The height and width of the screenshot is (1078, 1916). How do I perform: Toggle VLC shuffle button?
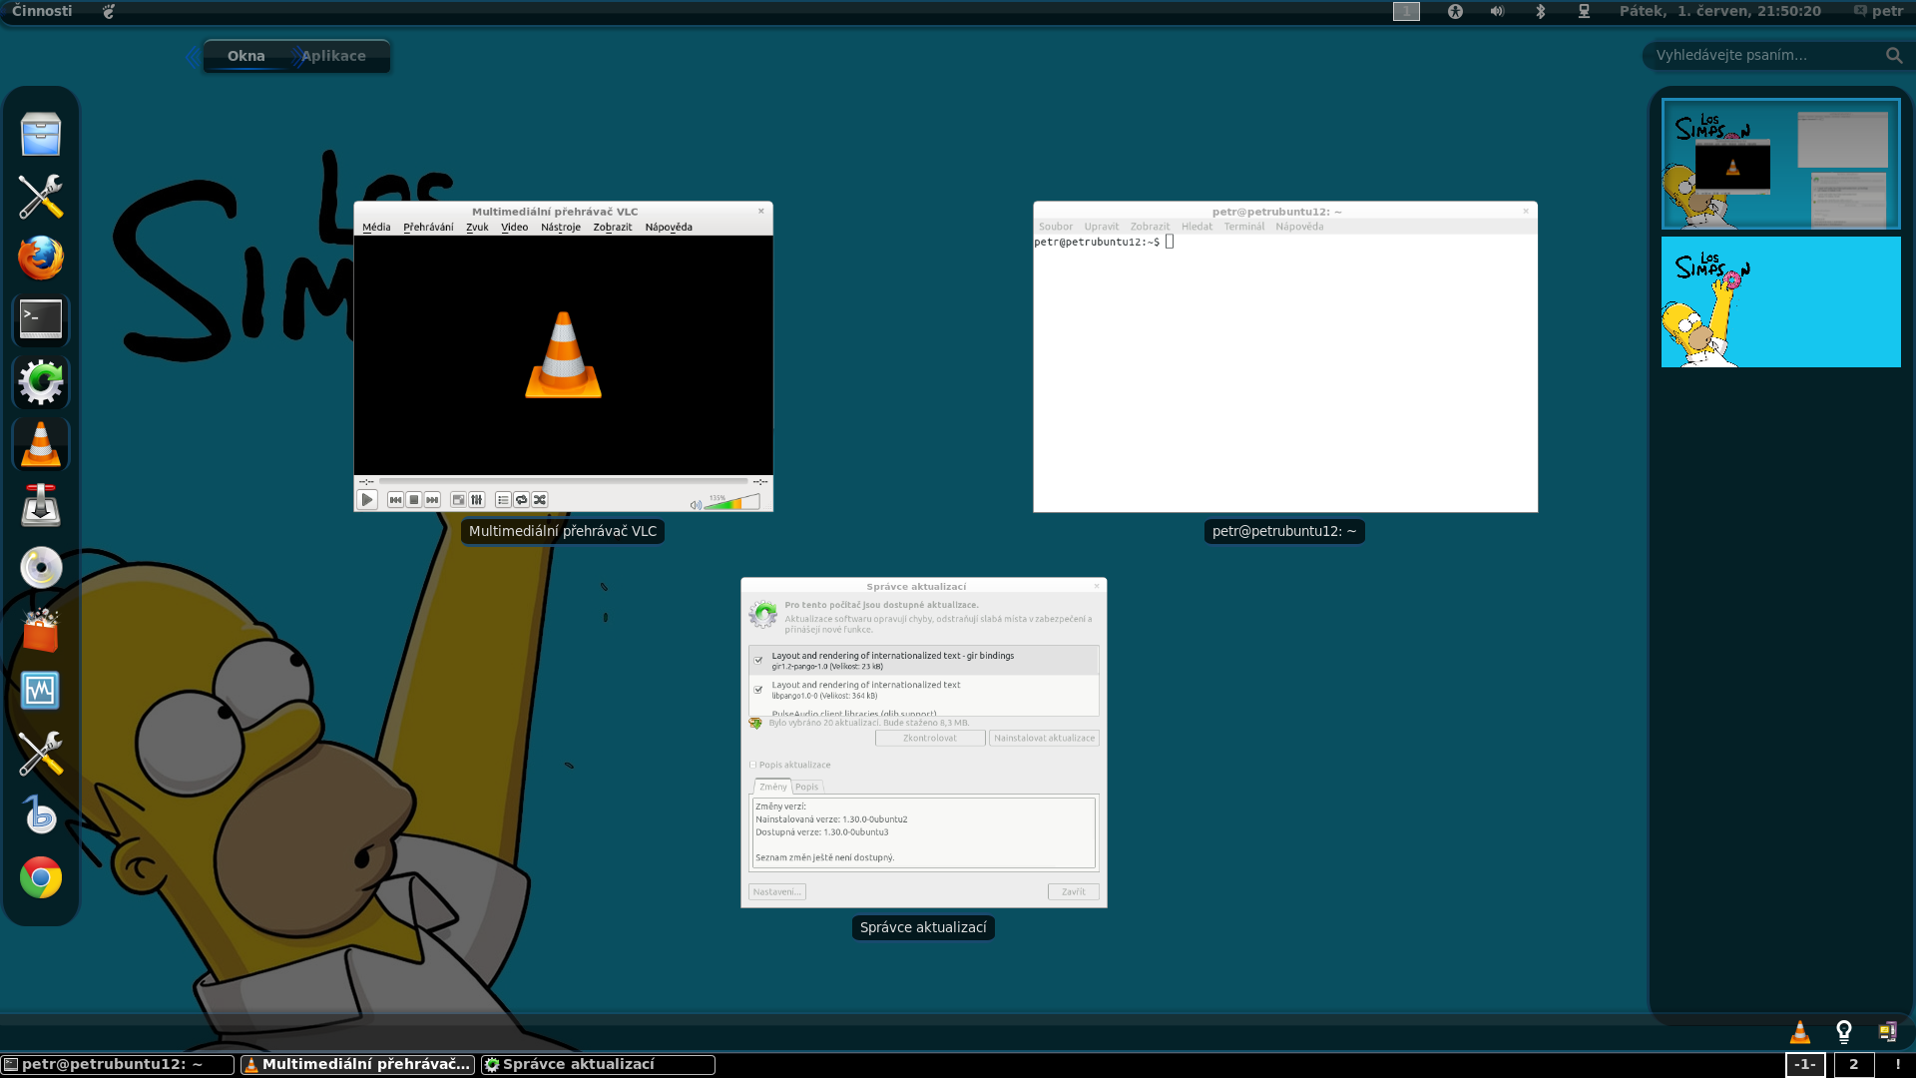pyautogui.click(x=540, y=500)
